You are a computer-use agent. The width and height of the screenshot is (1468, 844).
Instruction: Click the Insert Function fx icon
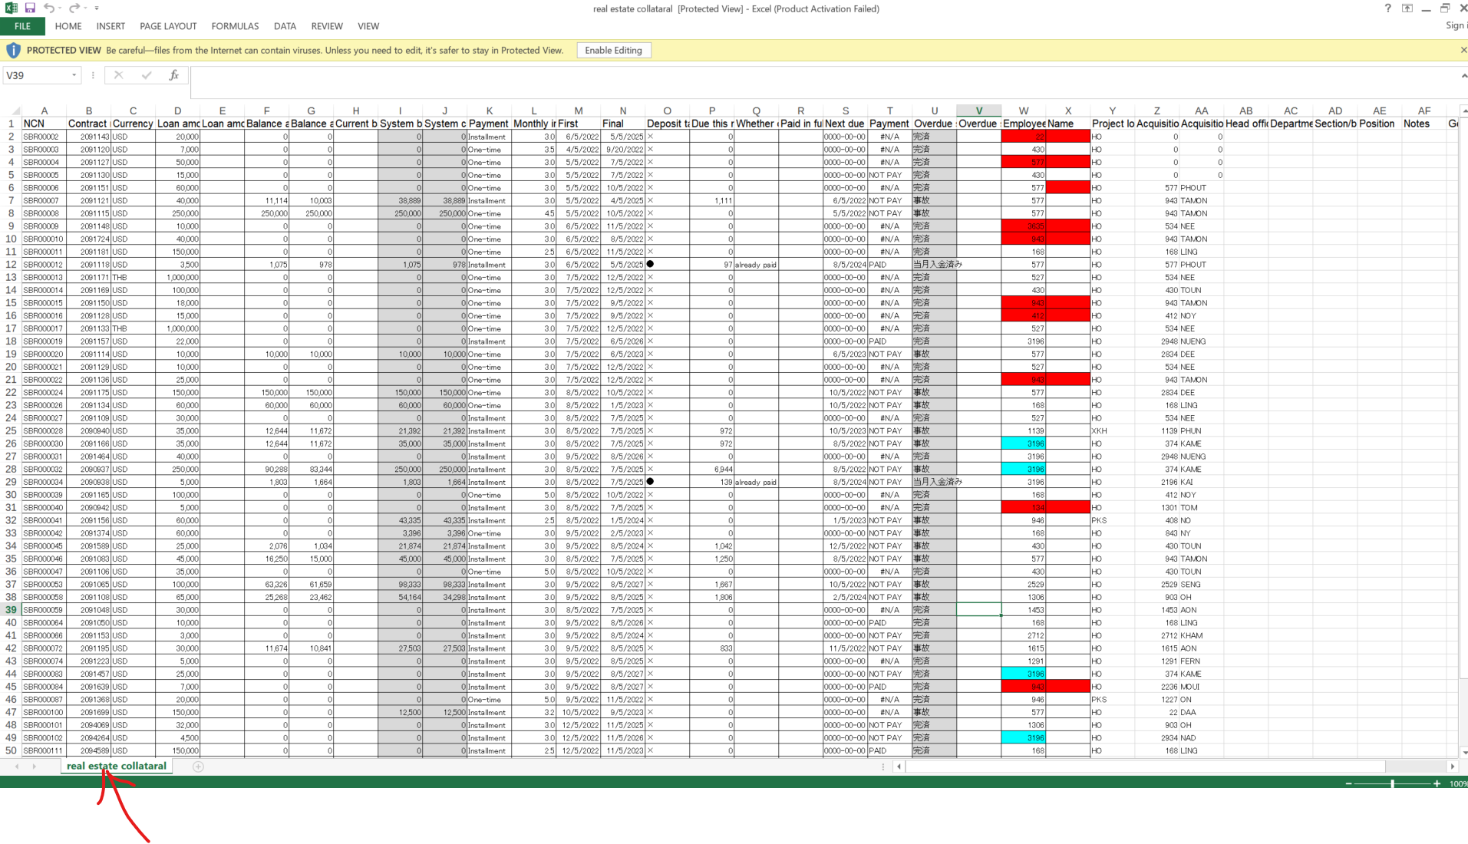coord(174,75)
